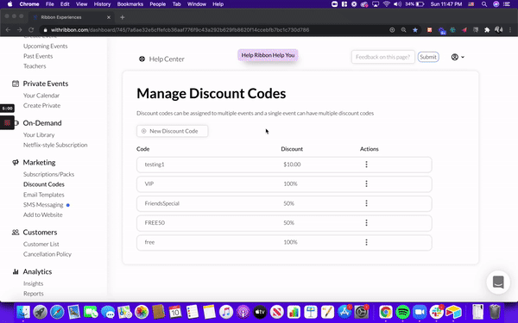Open Your Library under On-Demand

coord(39,135)
